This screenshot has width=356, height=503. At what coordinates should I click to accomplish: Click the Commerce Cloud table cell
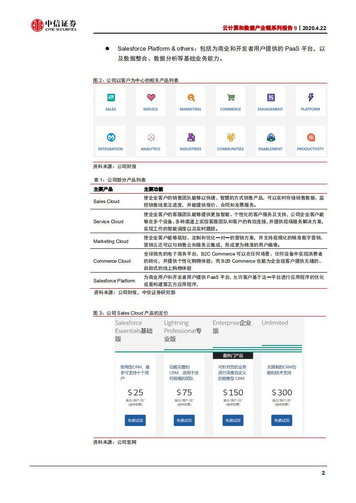coord(112,261)
